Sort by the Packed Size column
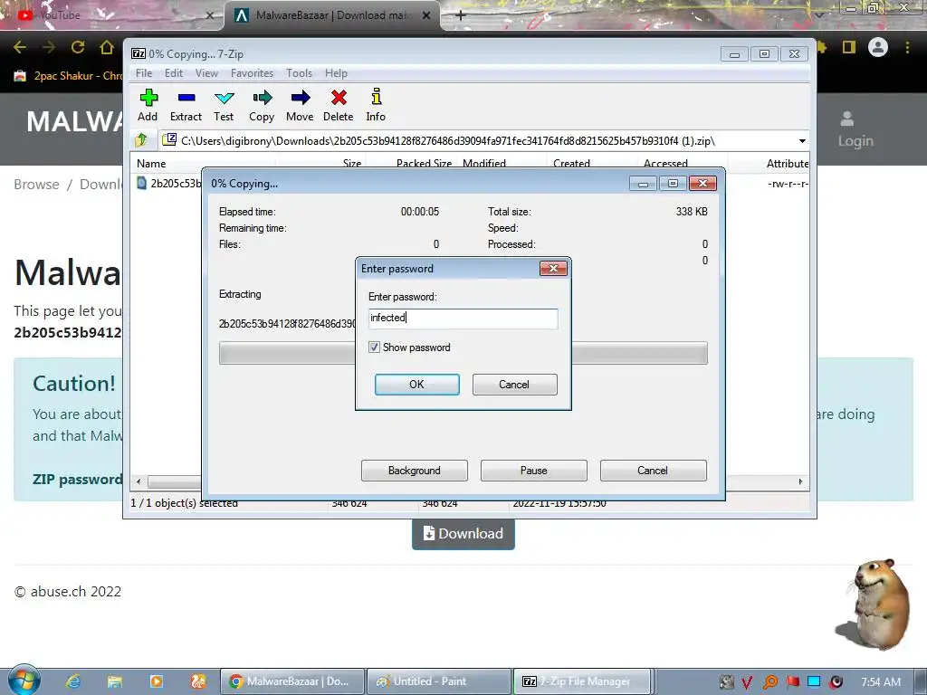The height and width of the screenshot is (695, 927). point(424,164)
